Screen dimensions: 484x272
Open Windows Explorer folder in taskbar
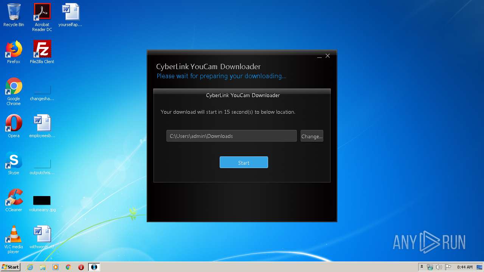click(43, 267)
